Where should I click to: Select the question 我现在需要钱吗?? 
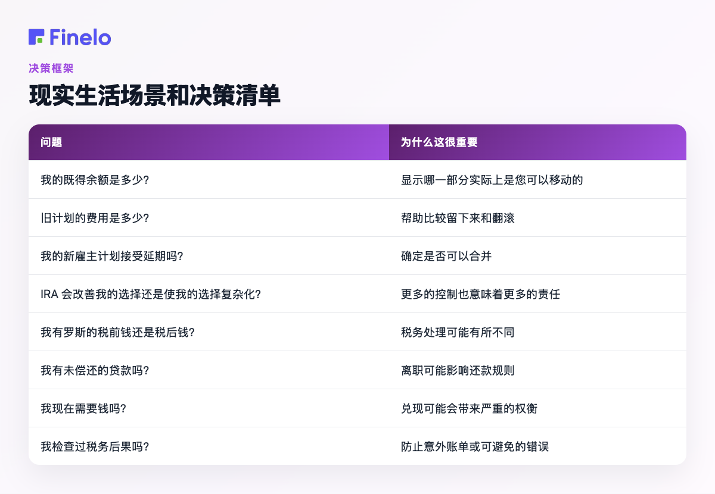click(209, 408)
